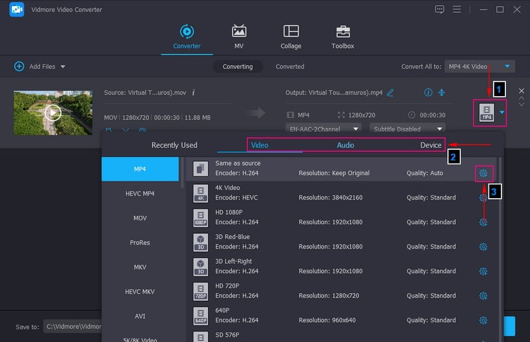
Task: Switch to the Audio tab
Action: click(x=345, y=145)
